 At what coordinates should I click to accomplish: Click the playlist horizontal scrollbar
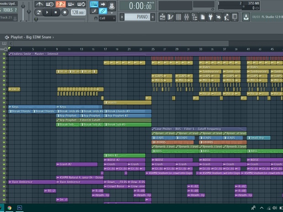(x=121, y=43)
